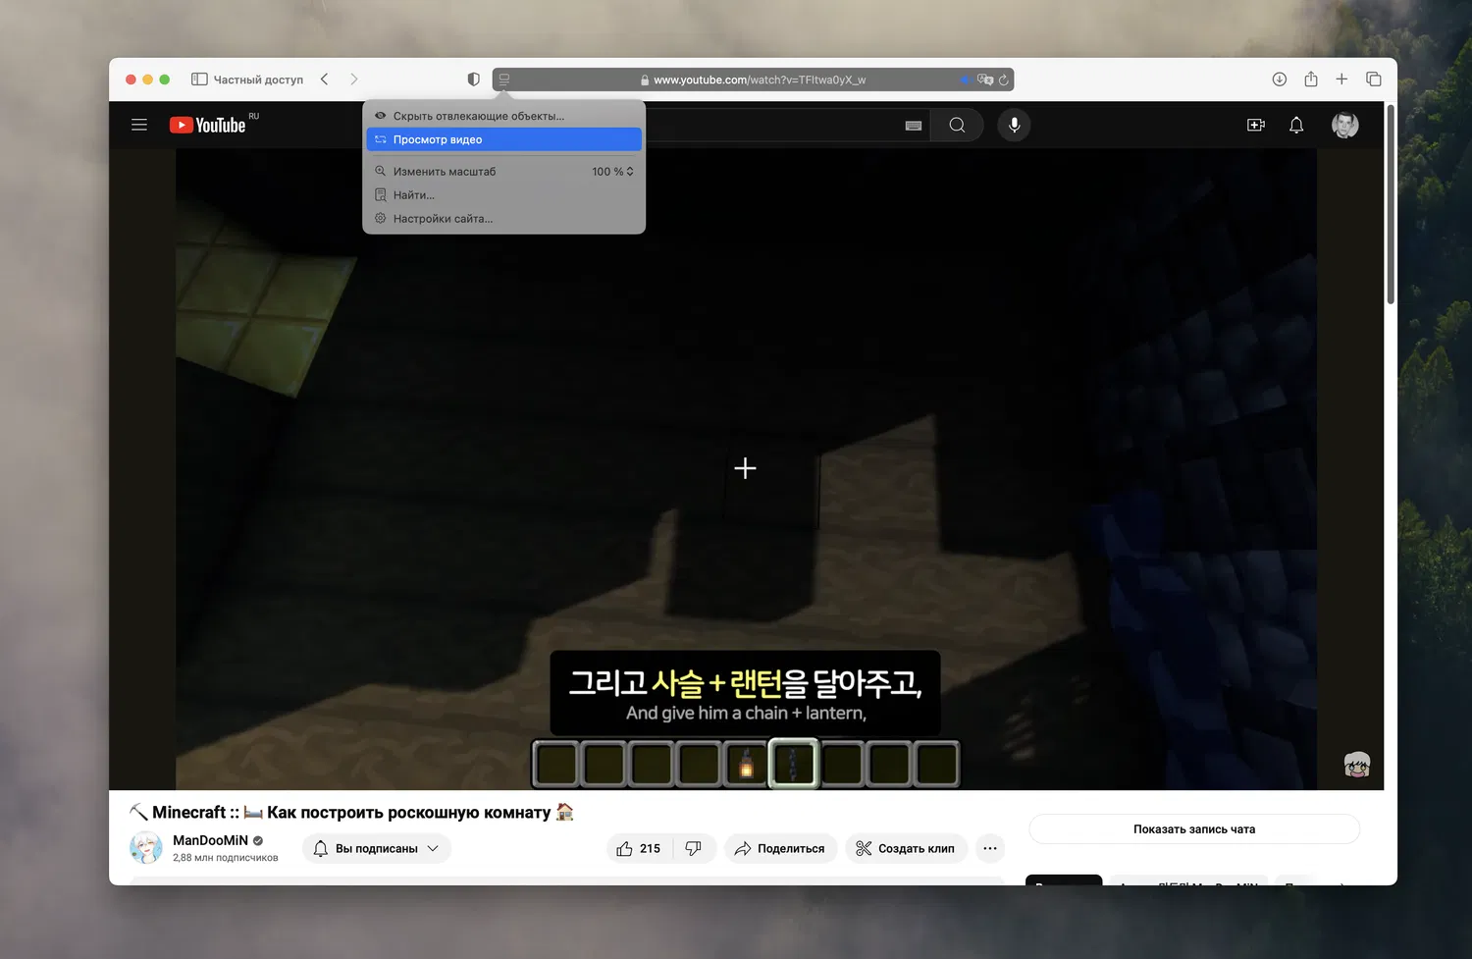Choose Просмотр видео from the menu
The height and width of the screenshot is (959, 1472).
click(x=504, y=139)
